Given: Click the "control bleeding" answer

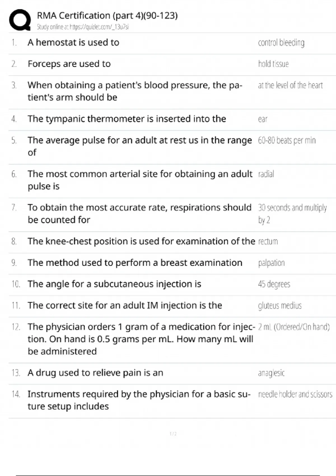Looking at the screenshot, I should pyautogui.click(x=281, y=43).
